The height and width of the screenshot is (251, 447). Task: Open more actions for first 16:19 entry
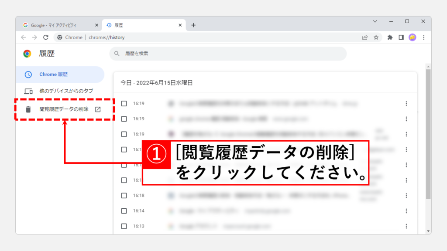tap(406, 103)
